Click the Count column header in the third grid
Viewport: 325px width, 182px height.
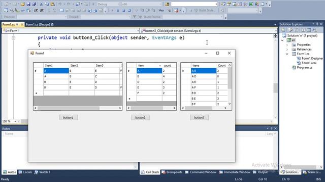point(222,65)
